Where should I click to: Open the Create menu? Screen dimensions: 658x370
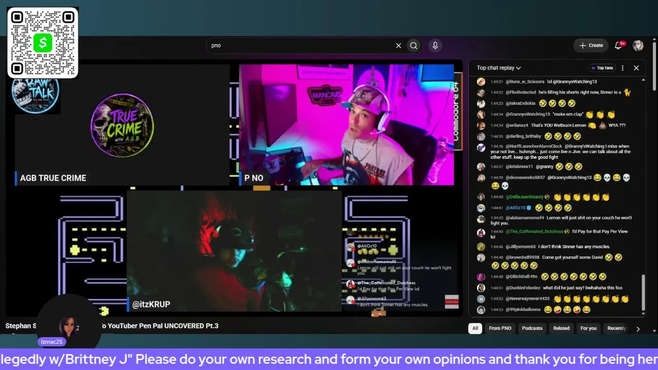591,45
